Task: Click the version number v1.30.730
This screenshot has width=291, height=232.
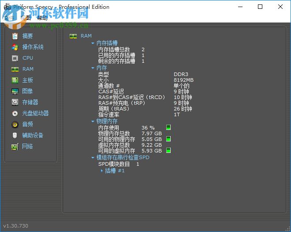Action: tap(15, 226)
